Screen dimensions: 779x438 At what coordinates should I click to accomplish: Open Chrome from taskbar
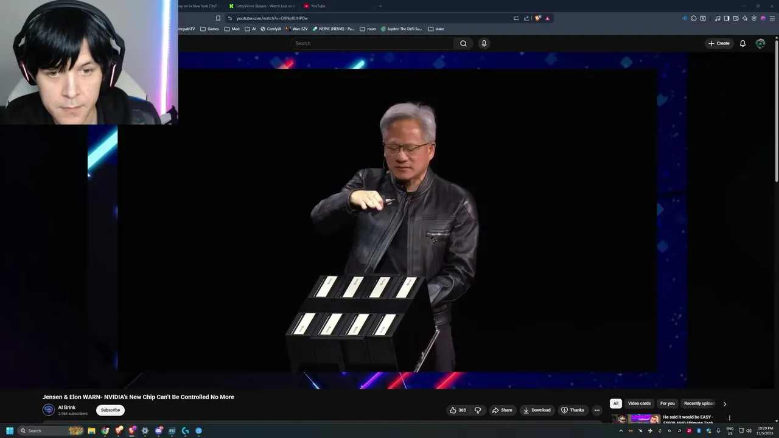(x=105, y=431)
